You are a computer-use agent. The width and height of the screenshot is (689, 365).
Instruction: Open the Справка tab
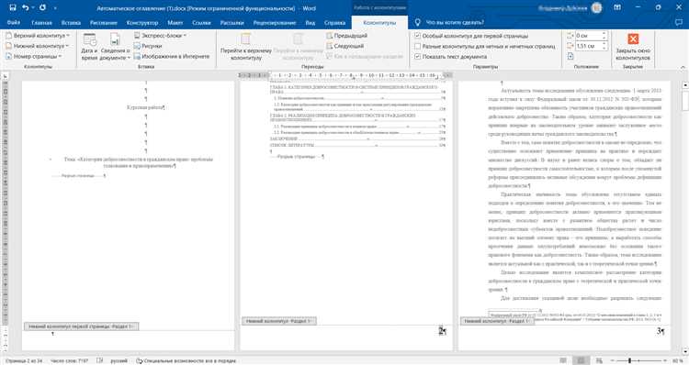click(334, 22)
